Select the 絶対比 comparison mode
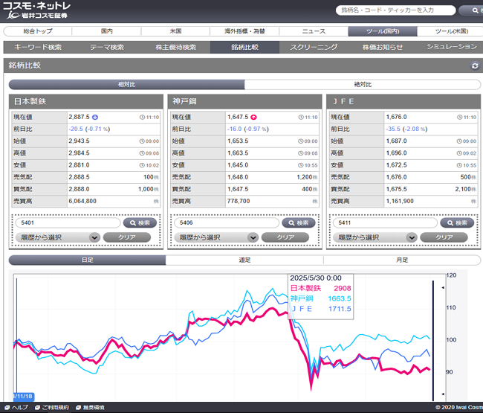 363,85
